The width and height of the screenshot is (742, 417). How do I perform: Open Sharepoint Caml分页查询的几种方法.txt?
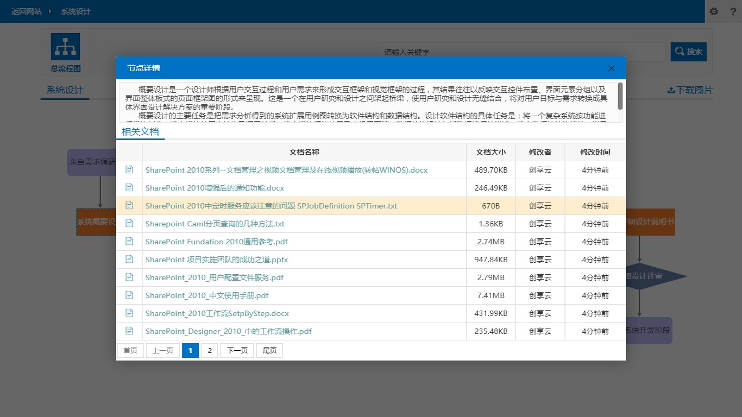coord(215,224)
